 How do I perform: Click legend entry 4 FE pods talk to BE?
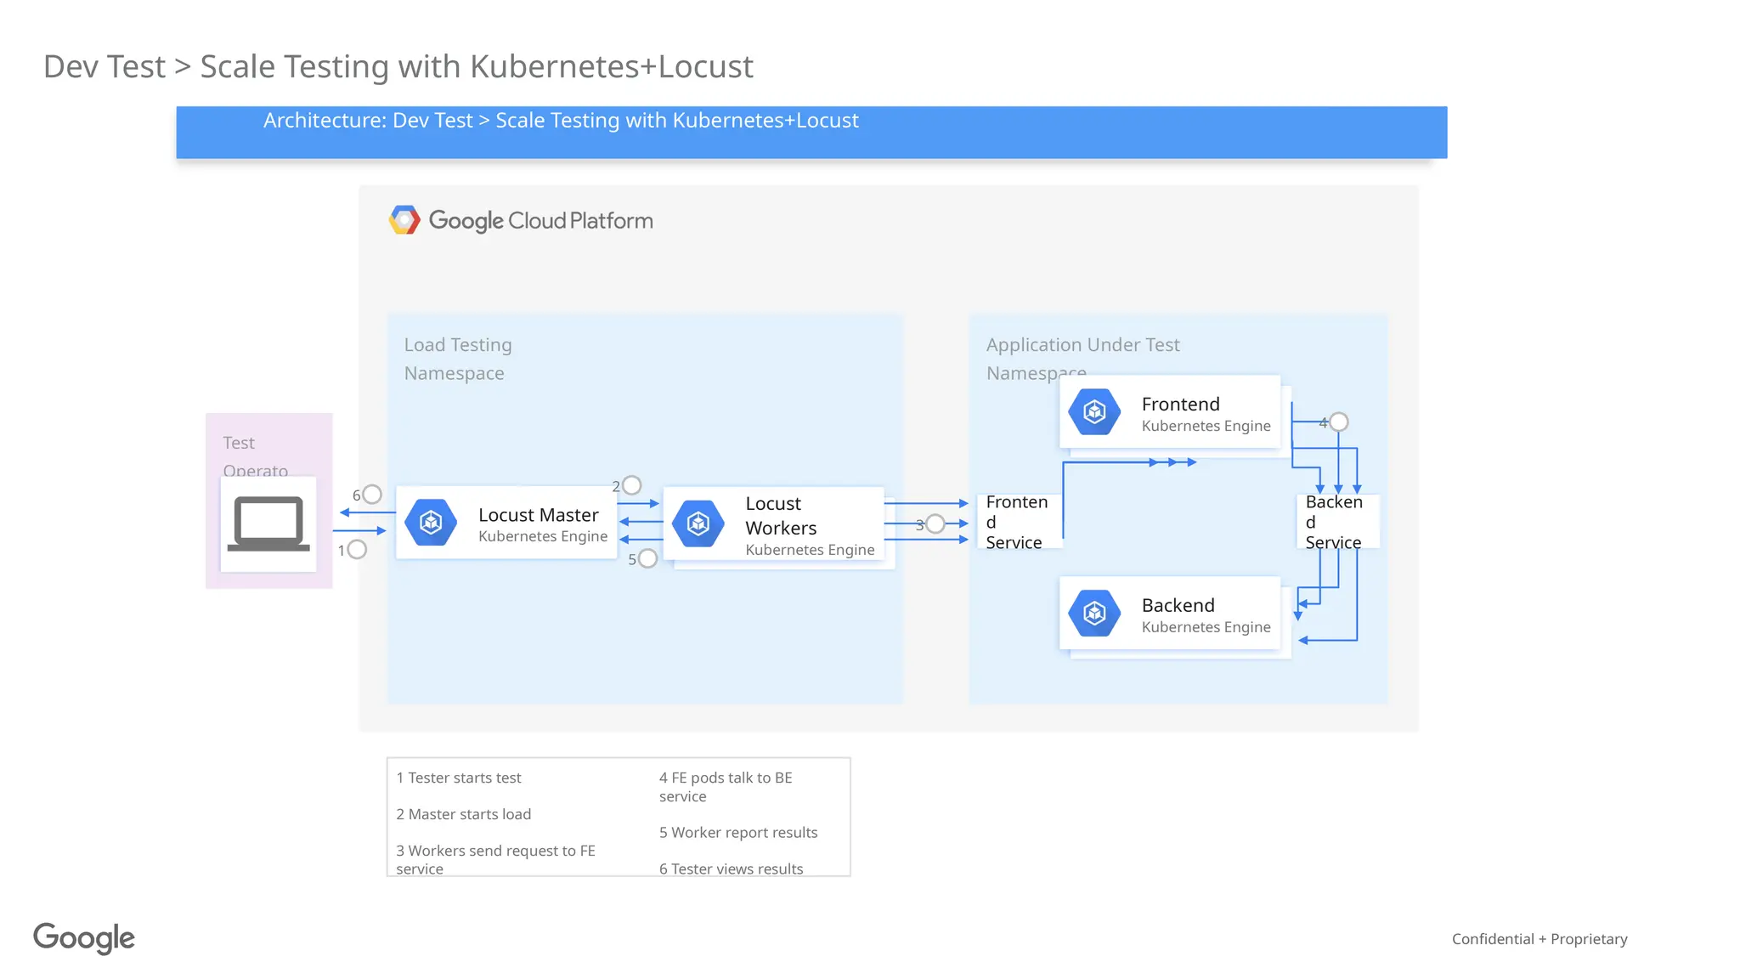point(726,787)
